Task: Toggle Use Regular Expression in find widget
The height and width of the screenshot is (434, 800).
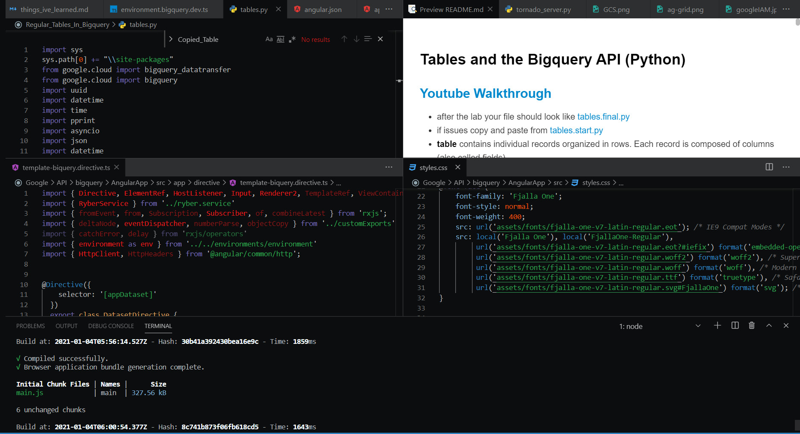Action: 292,39
